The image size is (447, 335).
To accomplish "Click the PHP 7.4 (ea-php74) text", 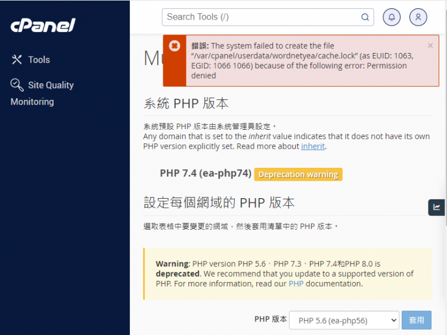I will coord(206,173).
